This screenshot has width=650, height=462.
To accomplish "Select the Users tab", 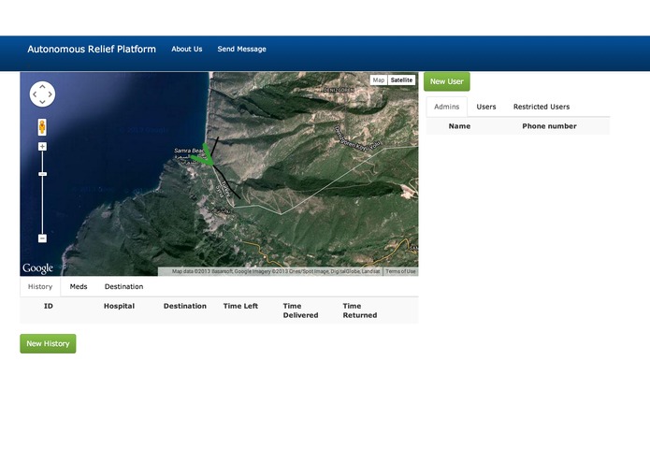I will 486,107.
